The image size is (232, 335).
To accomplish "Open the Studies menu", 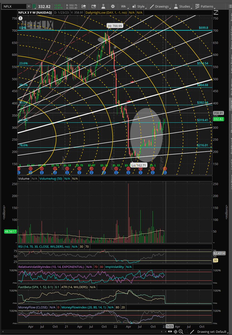I will pyautogui.click(x=182, y=6).
